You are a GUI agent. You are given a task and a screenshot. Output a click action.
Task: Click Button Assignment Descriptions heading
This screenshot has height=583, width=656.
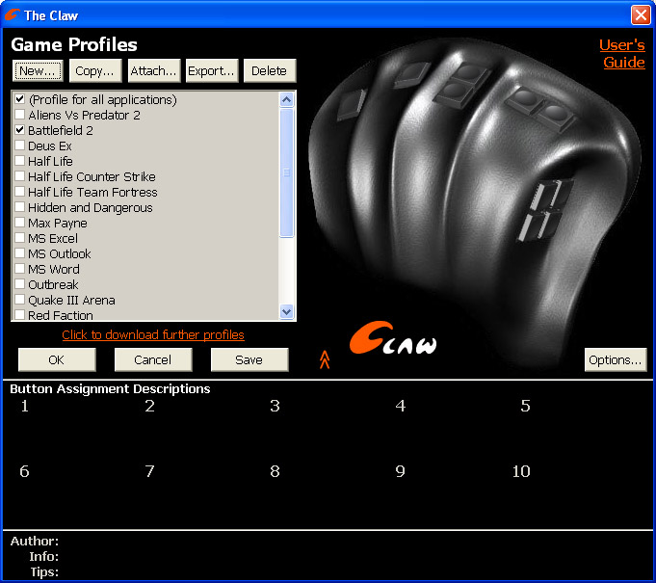point(110,388)
